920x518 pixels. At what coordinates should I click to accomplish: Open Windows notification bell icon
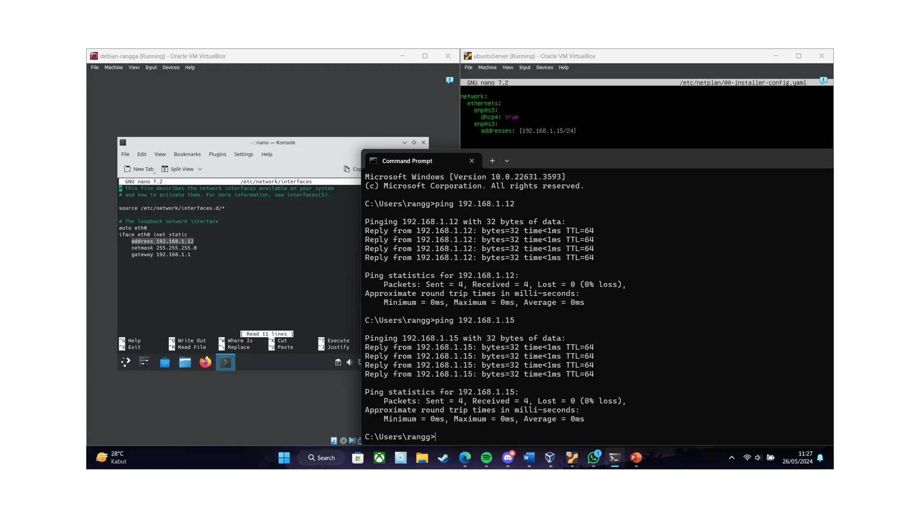click(820, 458)
